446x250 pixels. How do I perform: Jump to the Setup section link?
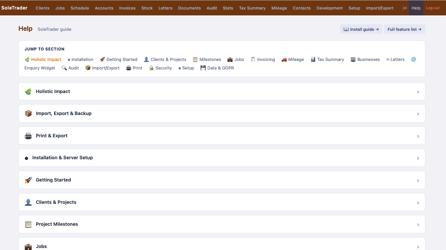pyautogui.click(x=186, y=68)
